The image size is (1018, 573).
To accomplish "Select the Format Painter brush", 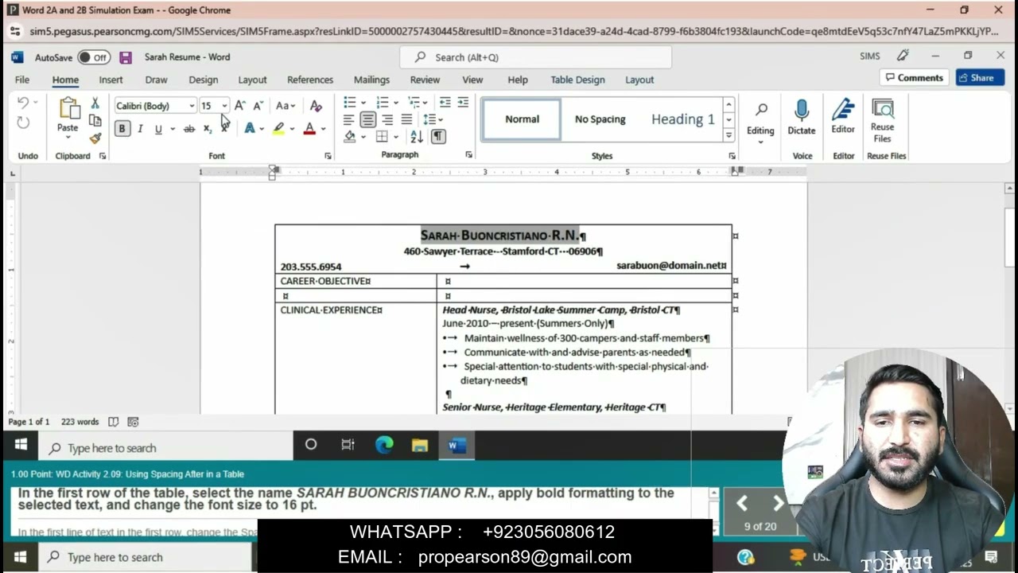I will tap(95, 138).
